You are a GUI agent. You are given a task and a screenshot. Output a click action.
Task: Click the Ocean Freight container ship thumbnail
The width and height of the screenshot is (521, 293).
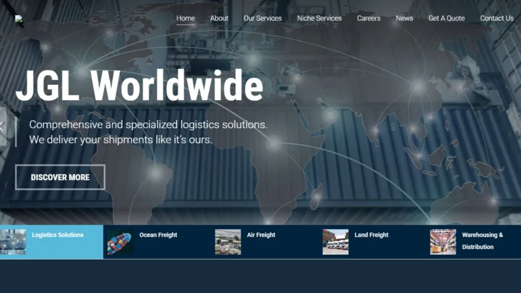121,243
